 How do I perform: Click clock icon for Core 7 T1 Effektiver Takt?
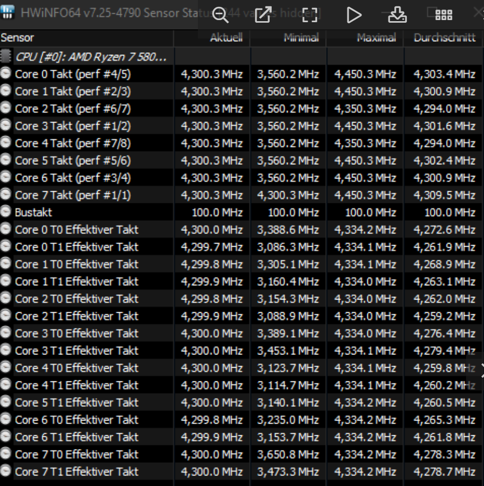point(6,471)
